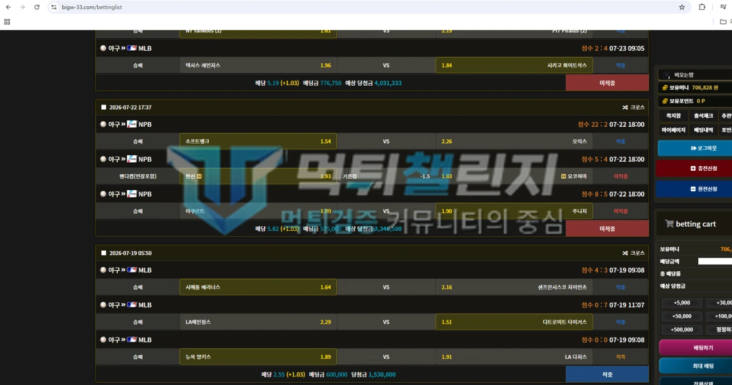Viewport: 732px width, 385px height.
Task: Click the baseball icon in the 07-23 09:05 MLB row
Action: (x=103, y=49)
